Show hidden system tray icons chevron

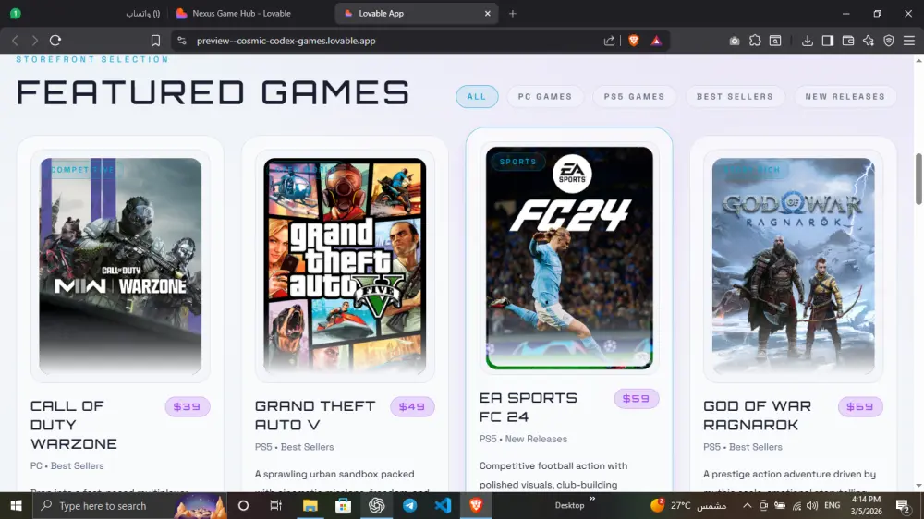[x=747, y=505]
